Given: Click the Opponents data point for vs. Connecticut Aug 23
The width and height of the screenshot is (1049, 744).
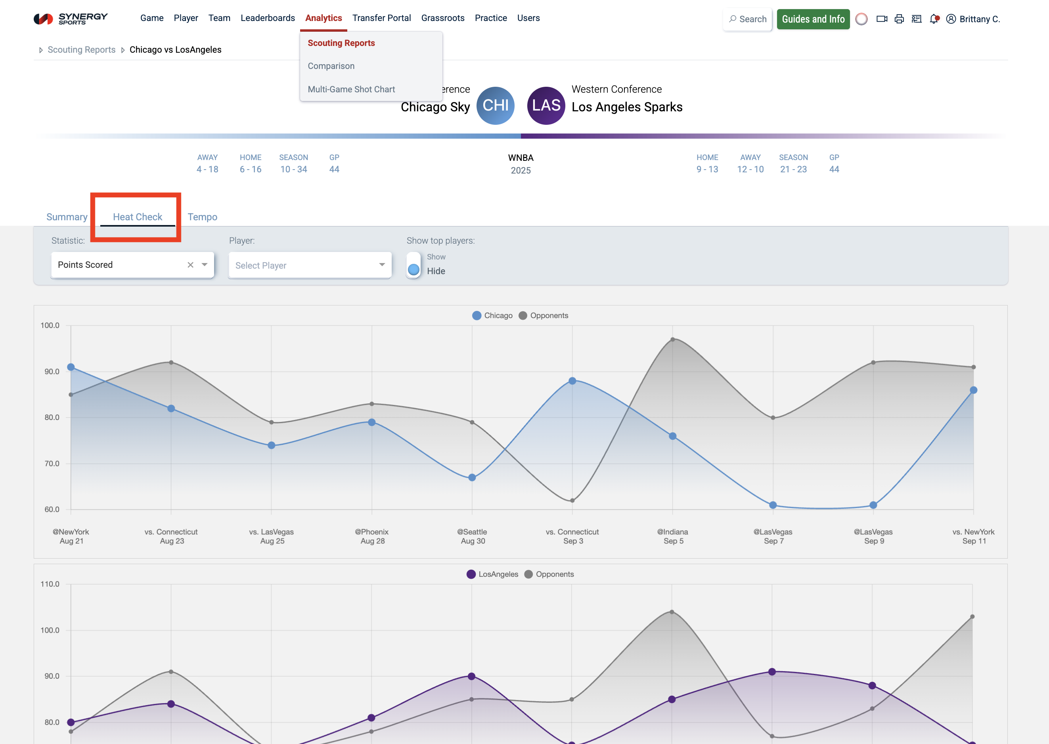Looking at the screenshot, I should coord(171,362).
